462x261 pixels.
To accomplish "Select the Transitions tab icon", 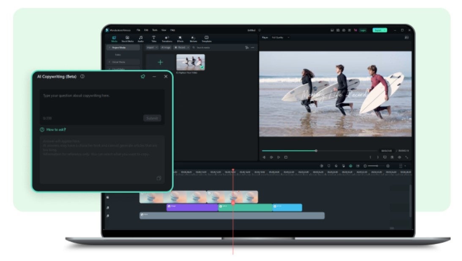I will [x=167, y=39].
